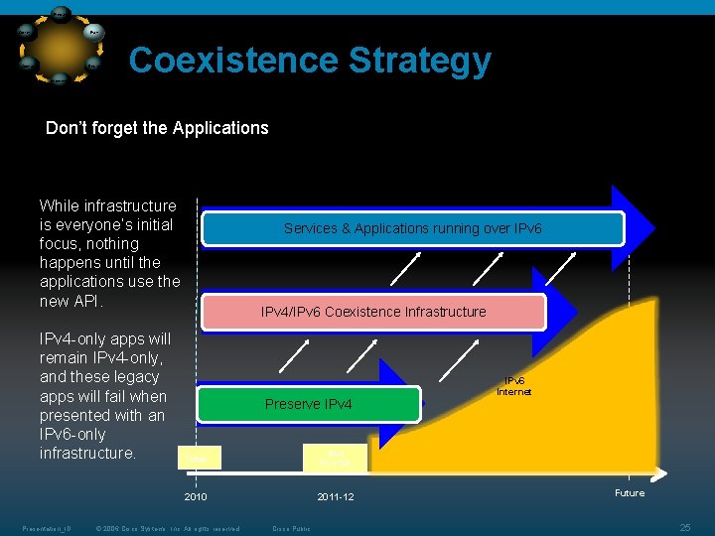The height and width of the screenshot is (536, 715).
Task: Click the 'Future' timeline label
Action: [x=630, y=493]
